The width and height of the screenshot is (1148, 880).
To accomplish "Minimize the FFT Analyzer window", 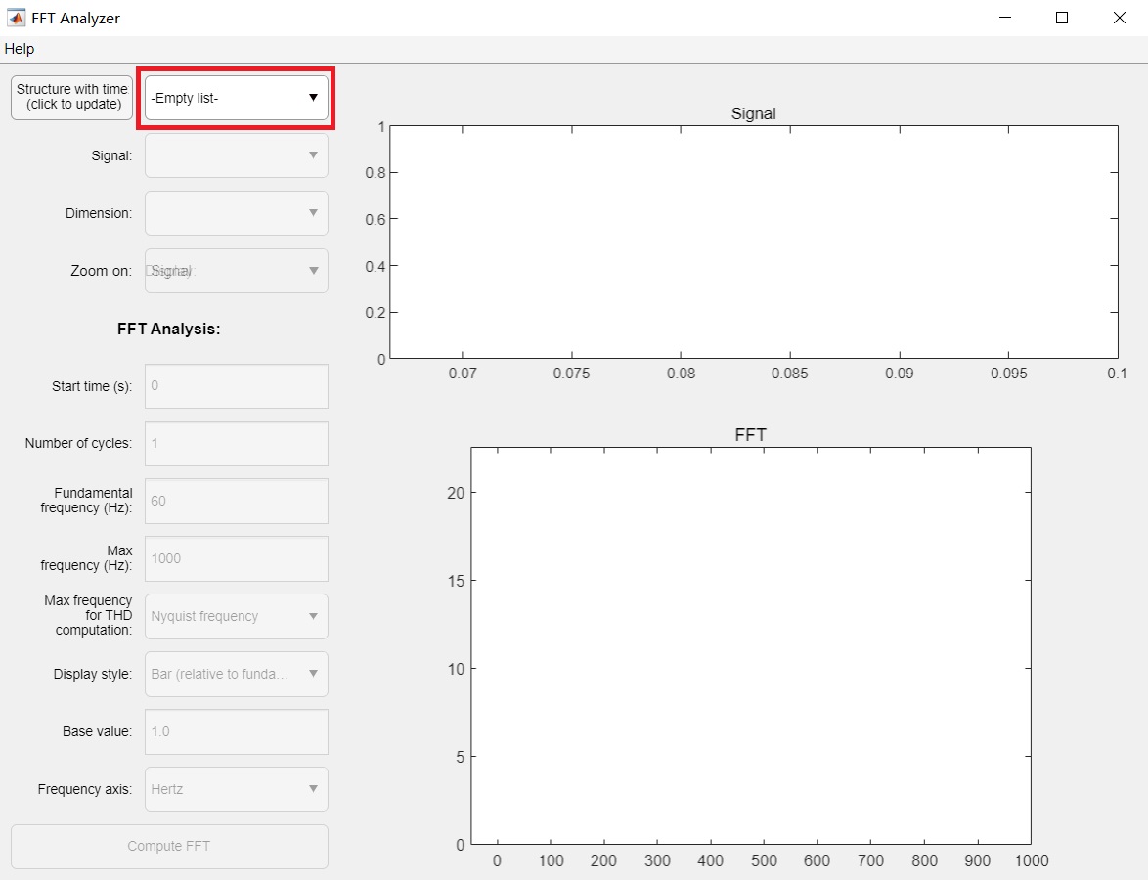I will click(1005, 18).
